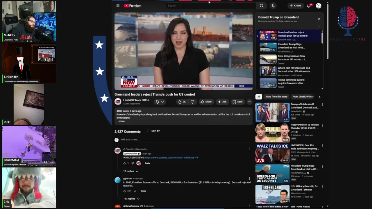Image resolution: width=372 pixels, height=209 pixels.
Task: Reply to the pinned livenowfox comment
Action: click(x=147, y=163)
